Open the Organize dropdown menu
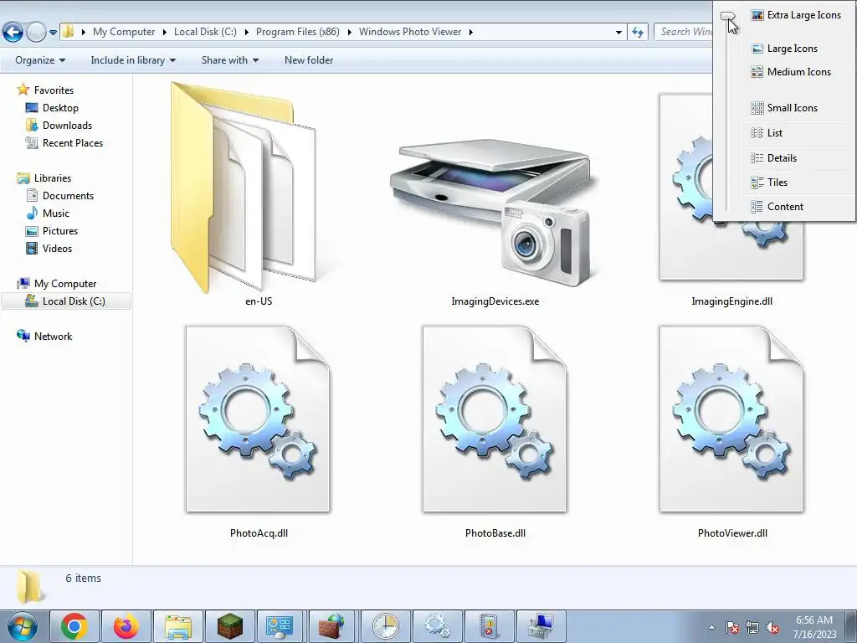Screen dimensions: 857x643 [40, 60]
